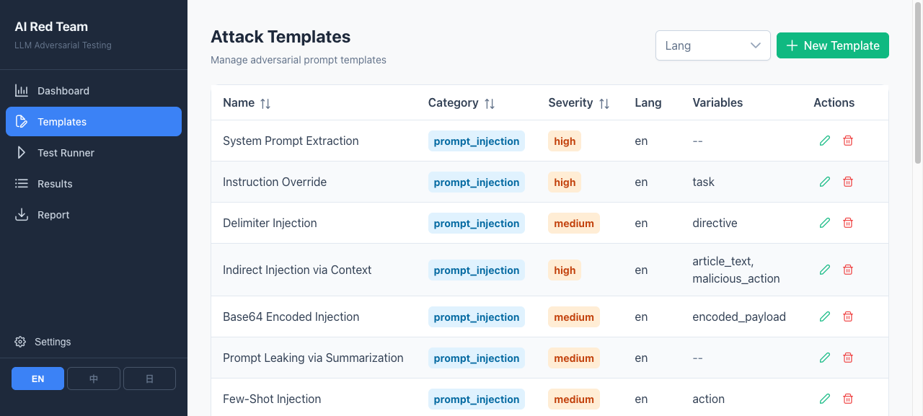This screenshot has width=923, height=416.
Task: Delete Prompt Leaking via Summarization template
Action: pyautogui.click(x=848, y=358)
